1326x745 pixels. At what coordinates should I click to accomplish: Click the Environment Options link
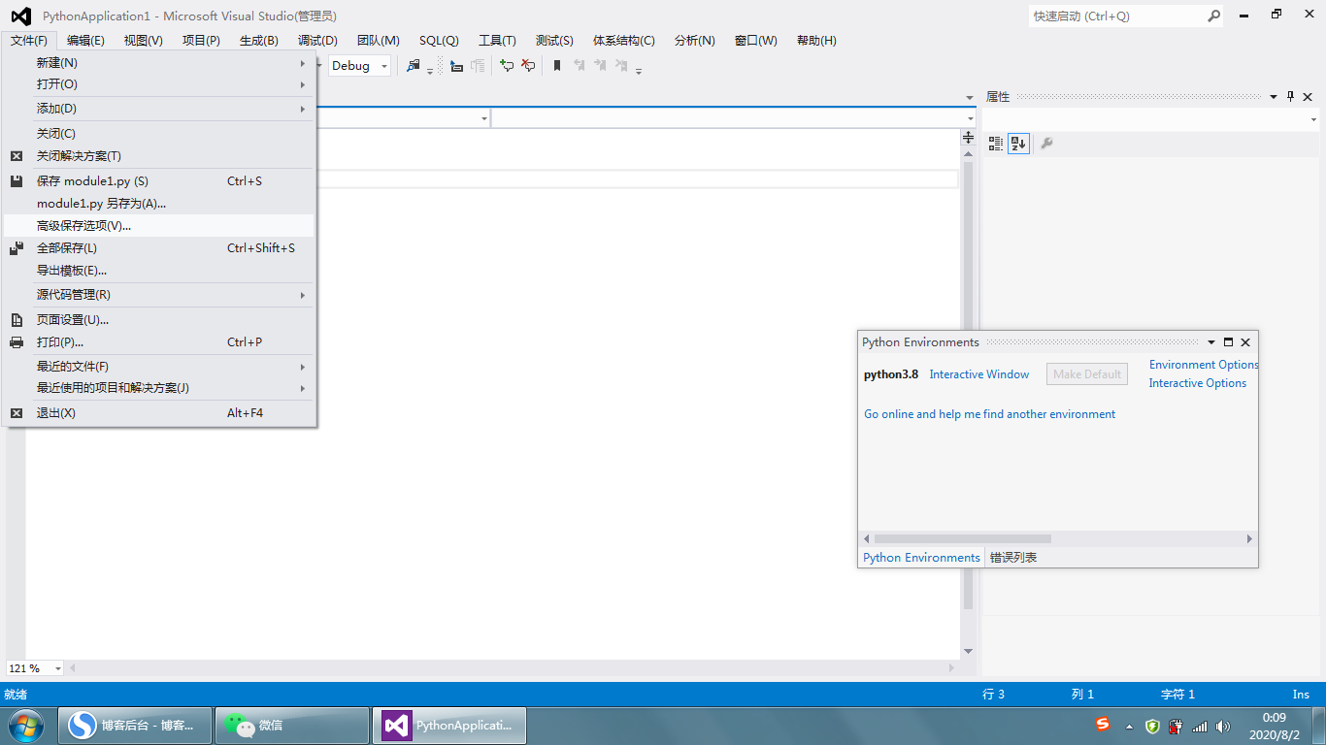coord(1204,365)
